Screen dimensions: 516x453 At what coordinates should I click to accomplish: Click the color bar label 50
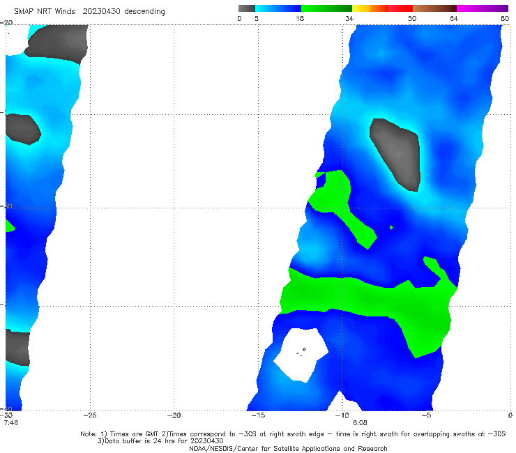pos(412,19)
